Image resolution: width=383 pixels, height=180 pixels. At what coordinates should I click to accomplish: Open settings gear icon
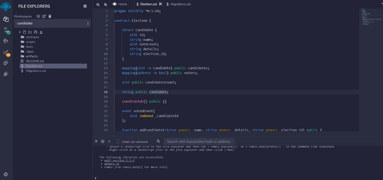coord(6,174)
